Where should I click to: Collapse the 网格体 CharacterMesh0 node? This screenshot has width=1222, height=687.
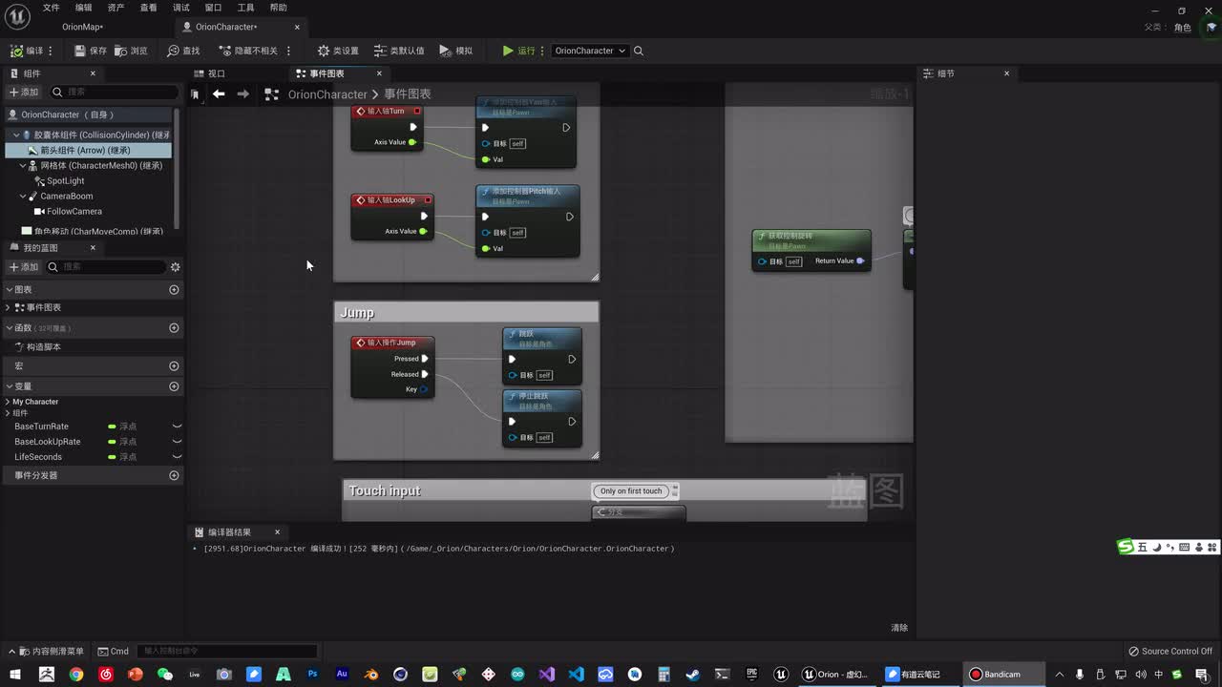point(23,165)
